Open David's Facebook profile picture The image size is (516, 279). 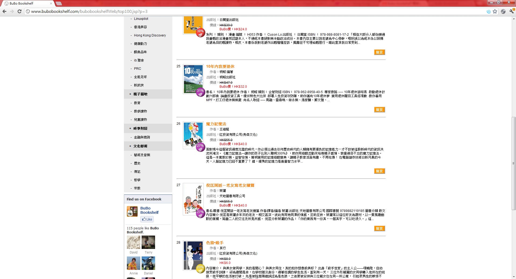[134, 242]
